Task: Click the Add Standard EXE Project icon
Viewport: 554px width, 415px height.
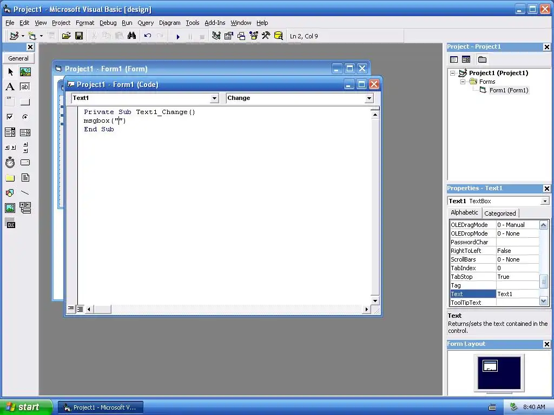Action: tap(14, 36)
